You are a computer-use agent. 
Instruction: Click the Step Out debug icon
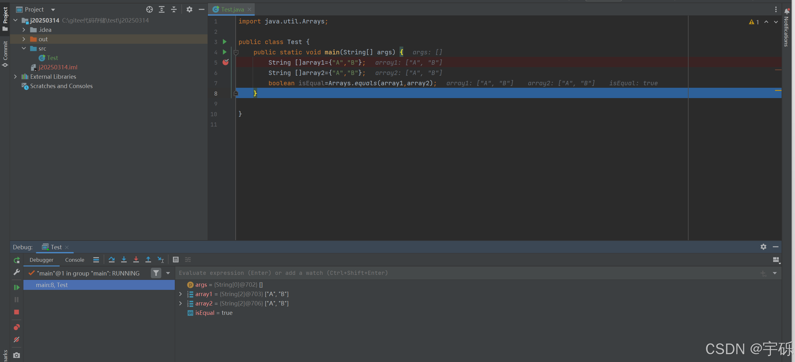click(x=148, y=260)
